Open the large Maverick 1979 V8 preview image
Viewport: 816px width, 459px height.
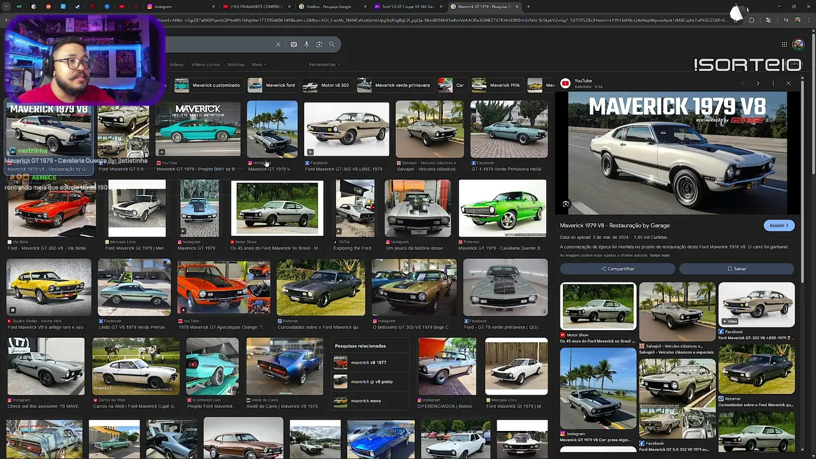coord(676,153)
